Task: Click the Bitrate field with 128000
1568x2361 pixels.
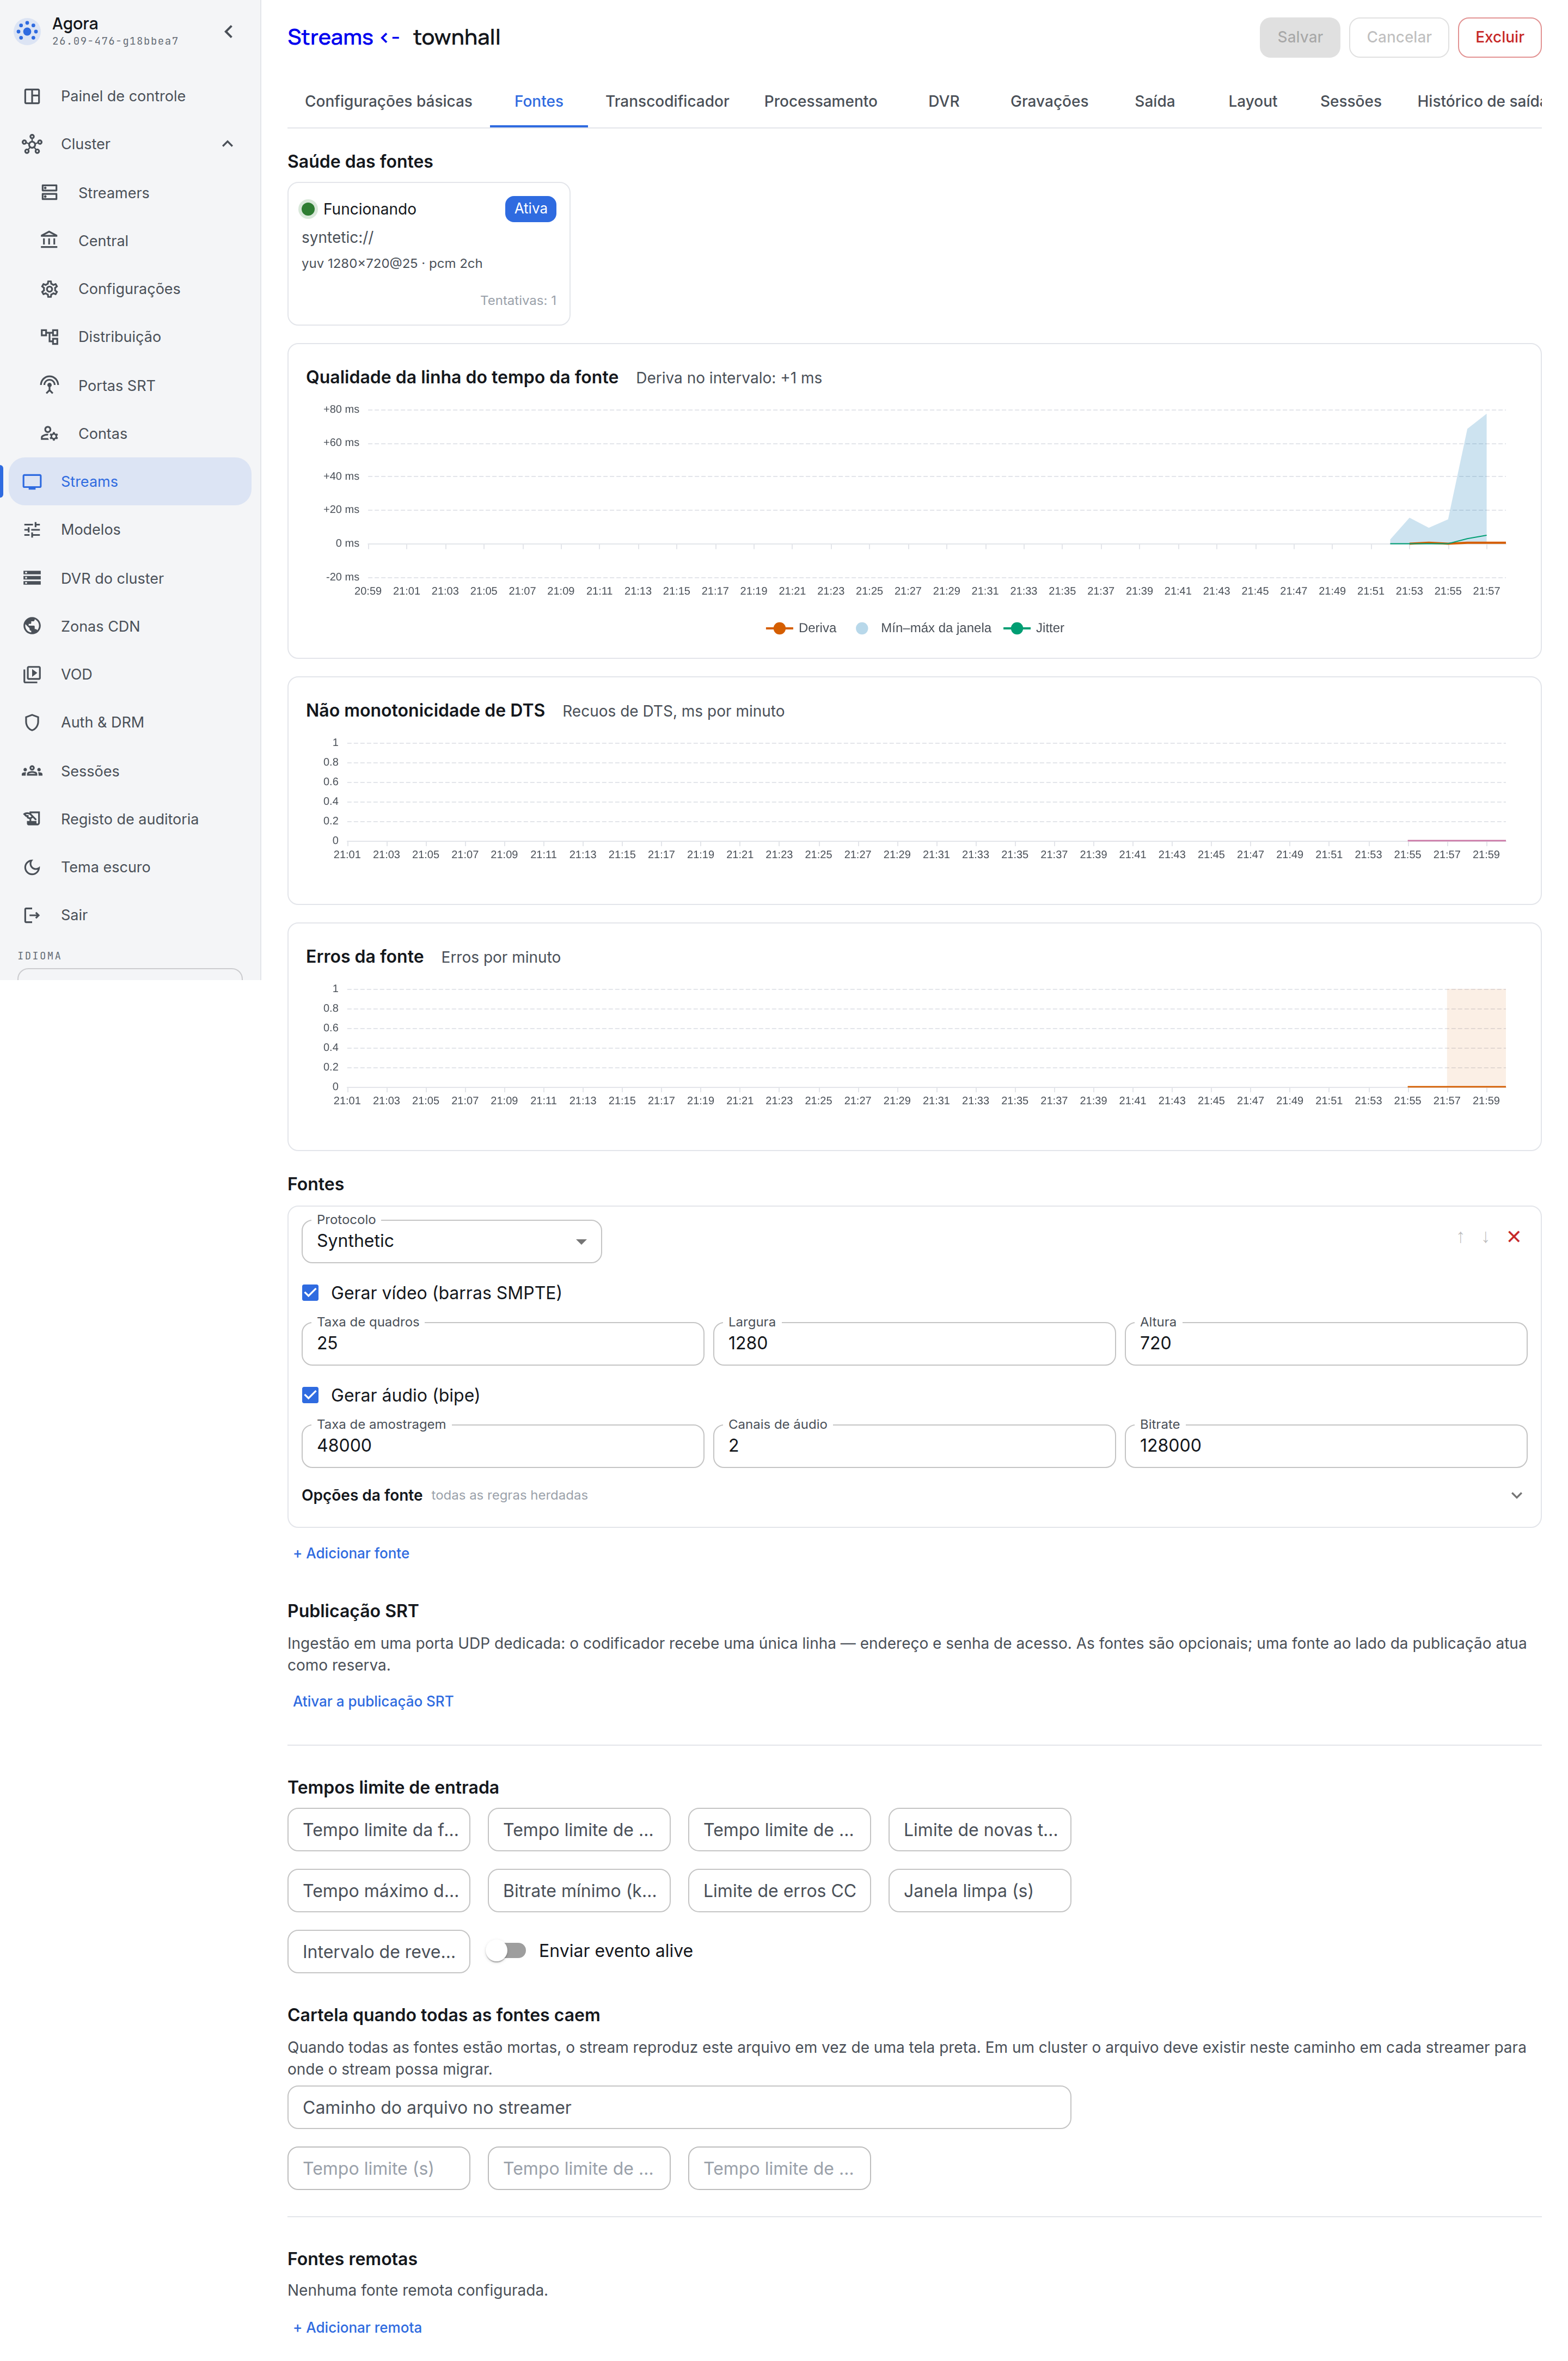Action: 1325,1445
